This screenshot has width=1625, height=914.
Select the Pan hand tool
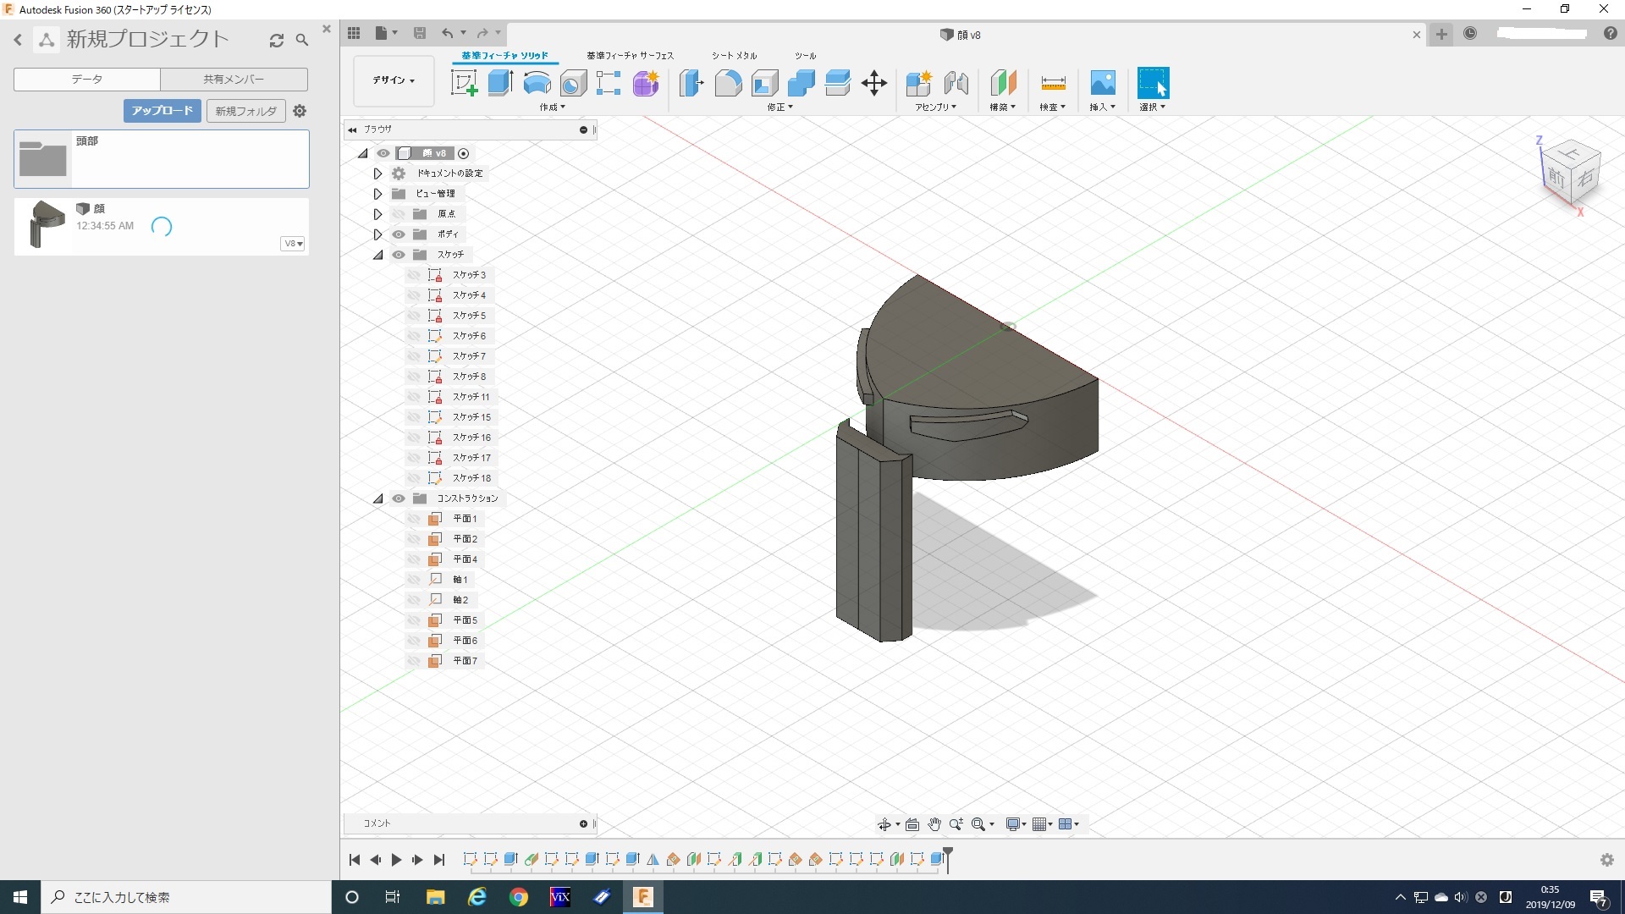(934, 824)
